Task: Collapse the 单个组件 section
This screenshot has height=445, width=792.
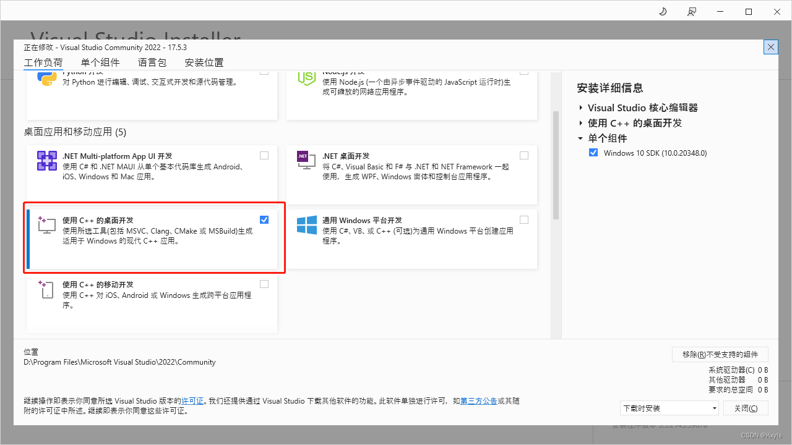Action: pyautogui.click(x=581, y=138)
